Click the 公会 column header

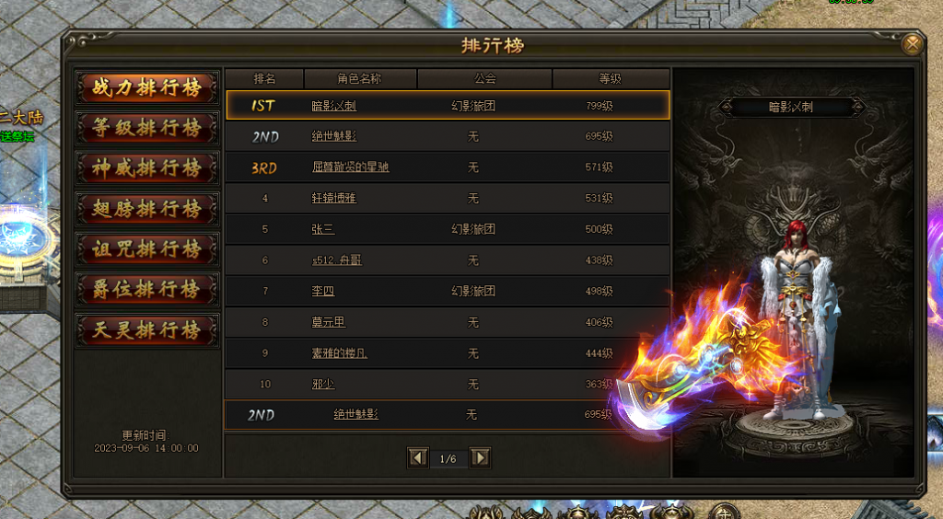point(484,79)
